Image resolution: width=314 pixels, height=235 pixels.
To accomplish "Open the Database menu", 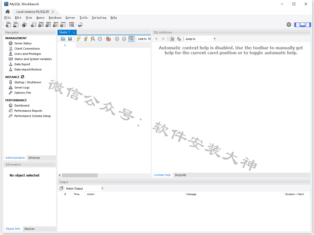I will pyautogui.click(x=55, y=18).
